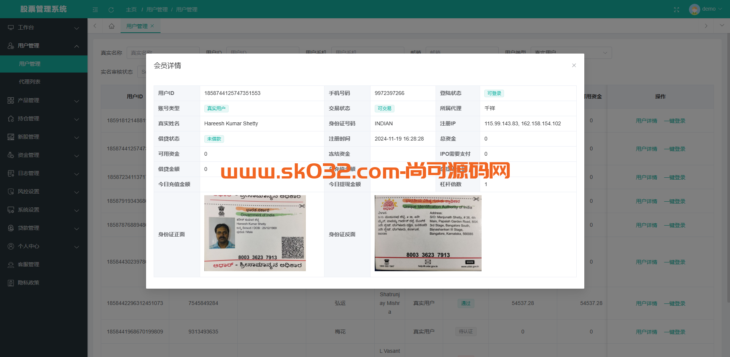The height and width of the screenshot is (357, 730).
Task: Expand the 新股管理 menu chevron
Action: coord(76,137)
